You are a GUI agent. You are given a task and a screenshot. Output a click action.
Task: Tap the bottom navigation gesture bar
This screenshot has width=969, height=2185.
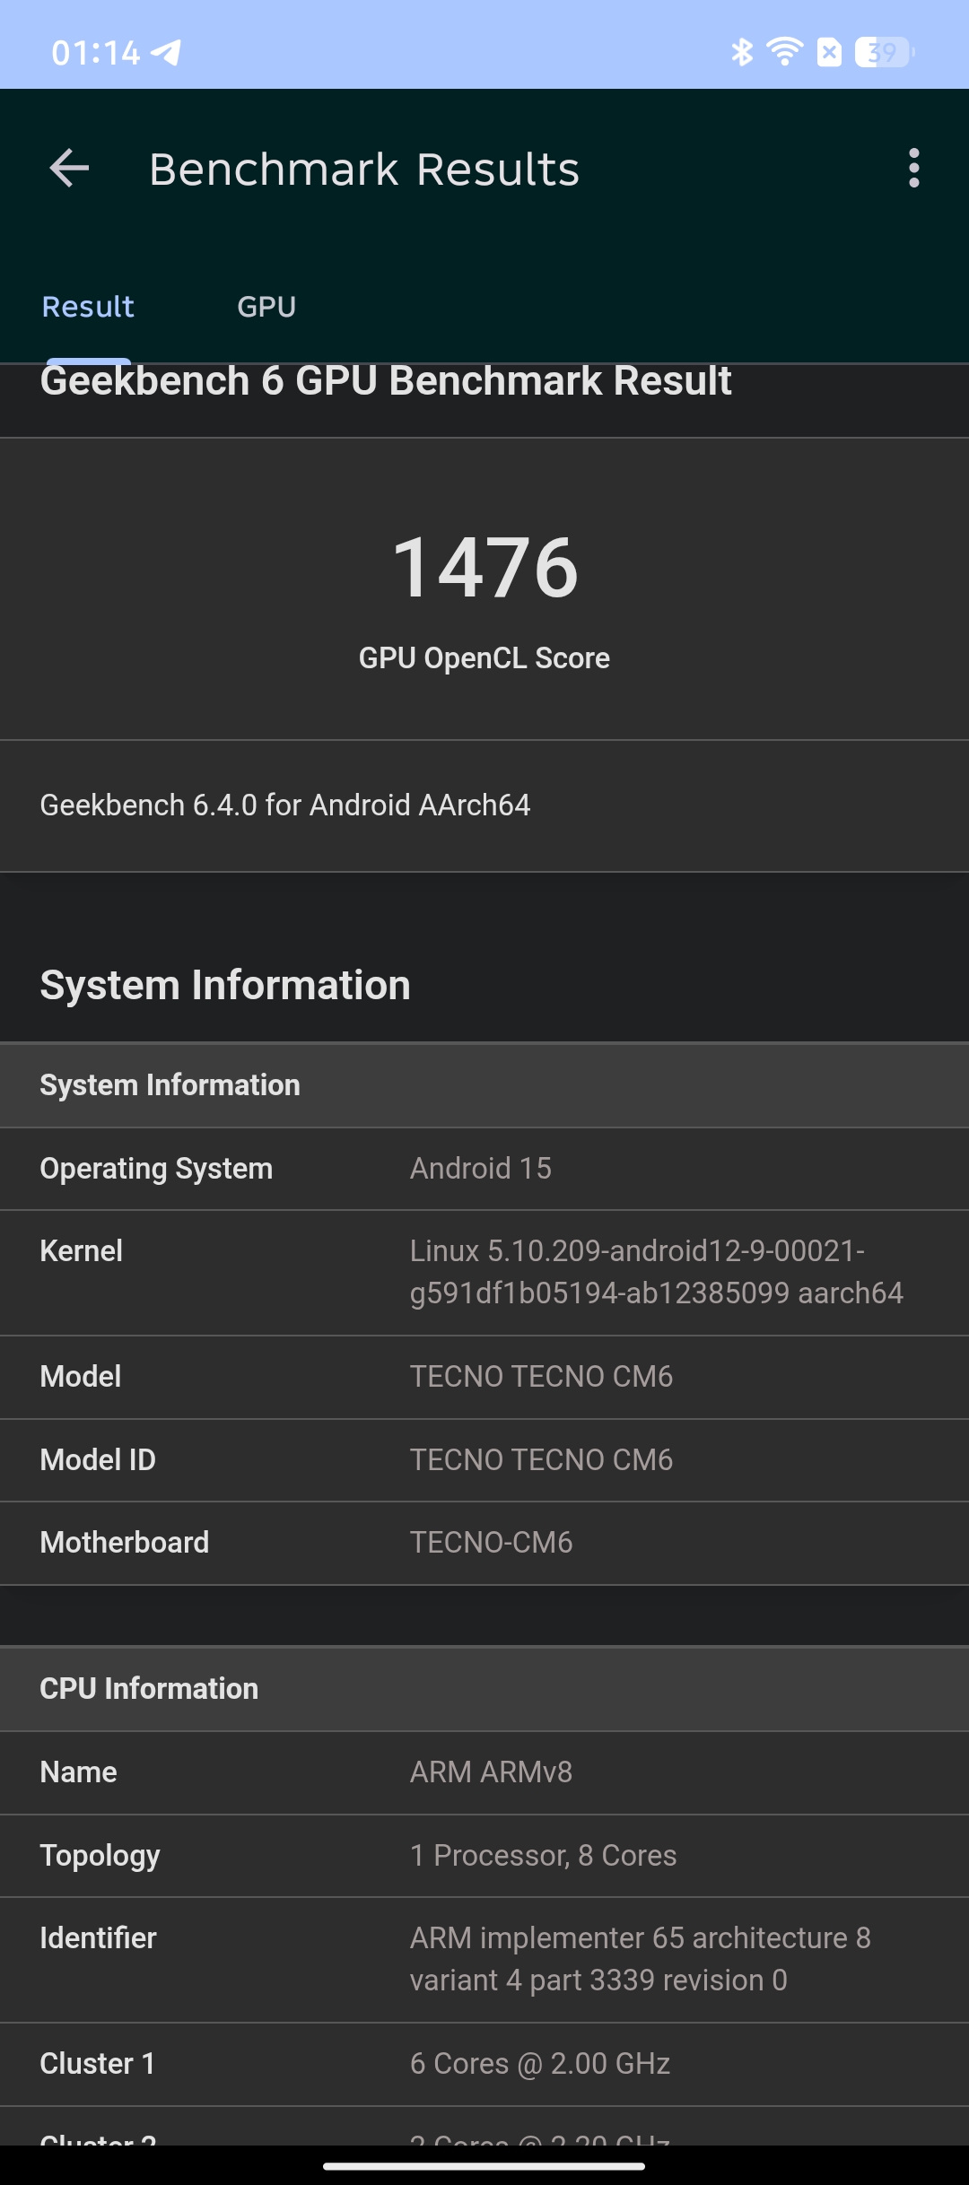point(484,2166)
